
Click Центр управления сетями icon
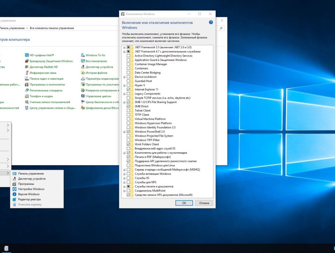[x=27, y=108]
